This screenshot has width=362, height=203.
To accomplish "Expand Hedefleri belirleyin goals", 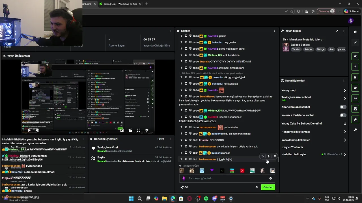I will click(345, 155).
